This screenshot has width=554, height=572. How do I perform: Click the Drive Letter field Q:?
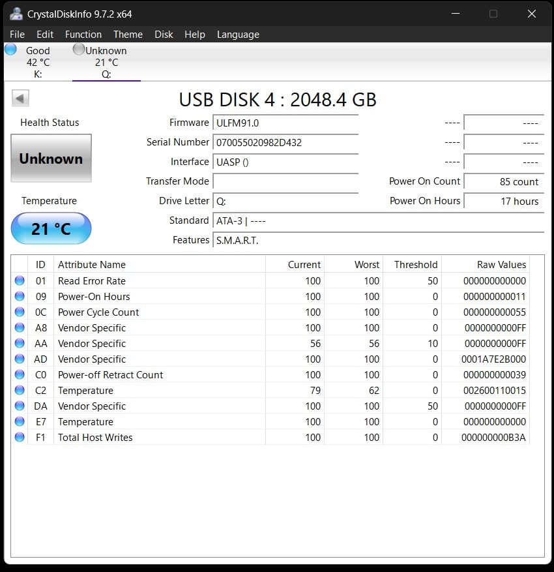(285, 201)
